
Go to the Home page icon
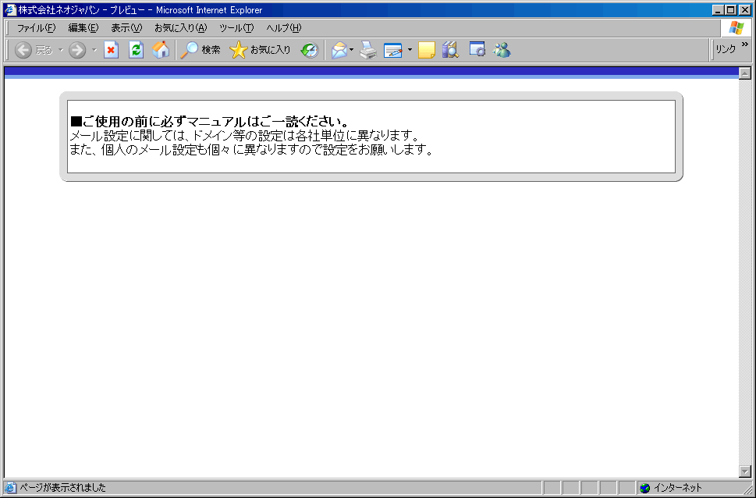click(161, 50)
